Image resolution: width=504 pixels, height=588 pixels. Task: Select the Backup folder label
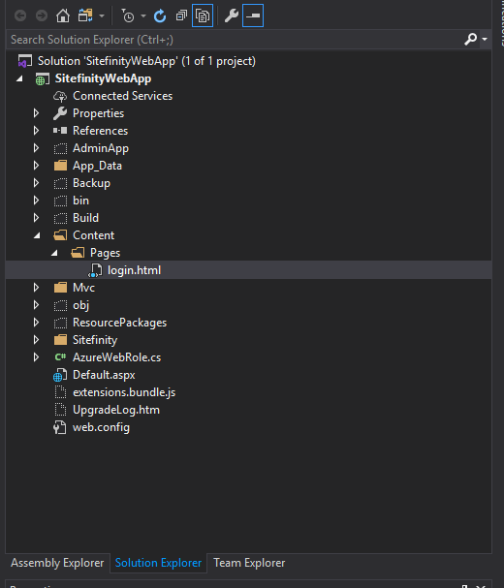tap(91, 183)
